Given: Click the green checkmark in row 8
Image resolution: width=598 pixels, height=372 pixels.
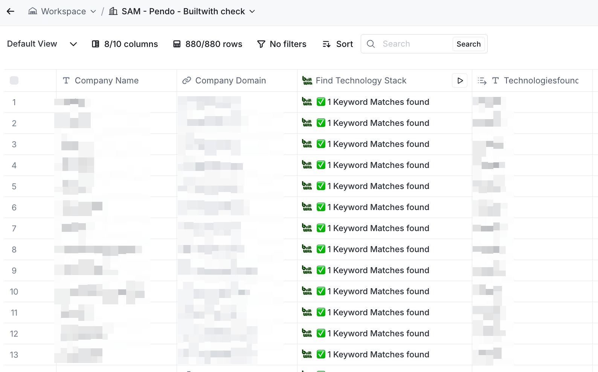Looking at the screenshot, I should point(321,249).
